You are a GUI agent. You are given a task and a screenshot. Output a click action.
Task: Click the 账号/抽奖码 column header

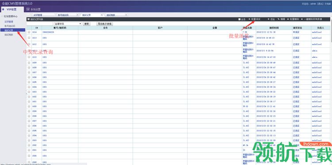pos(60,28)
